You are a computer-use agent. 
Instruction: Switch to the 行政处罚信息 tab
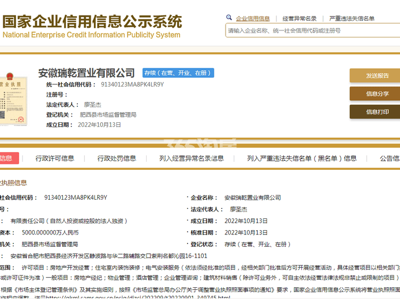click(117, 159)
